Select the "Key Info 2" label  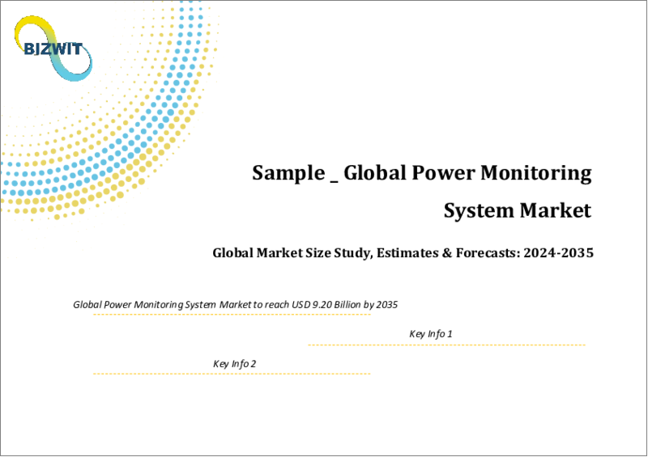click(235, 364)
